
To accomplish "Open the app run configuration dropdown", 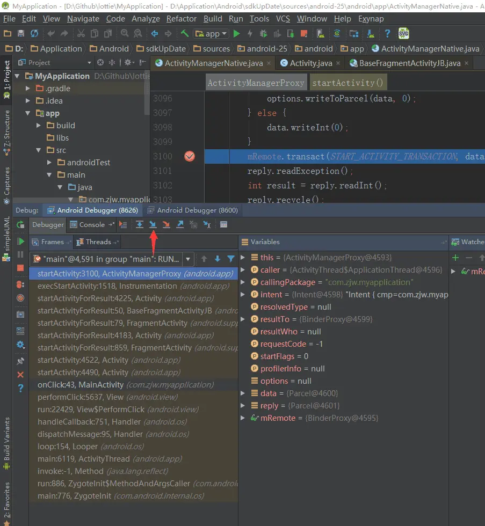I will point(212,33).
